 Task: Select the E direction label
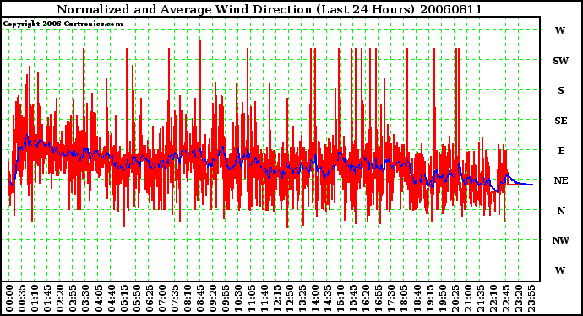[x=561, y=151]
